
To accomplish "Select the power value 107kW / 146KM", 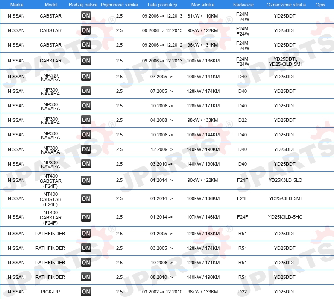I will [x=203, y=217].
